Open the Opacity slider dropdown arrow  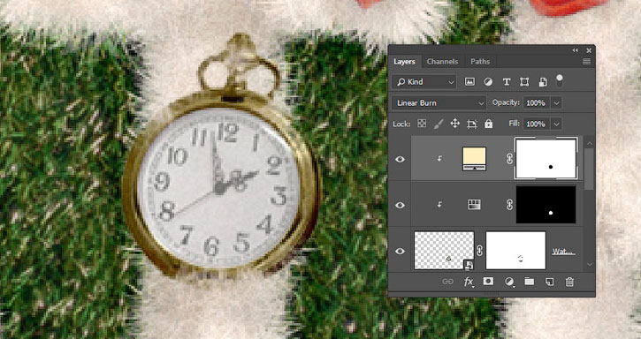(x=556, y=103)
